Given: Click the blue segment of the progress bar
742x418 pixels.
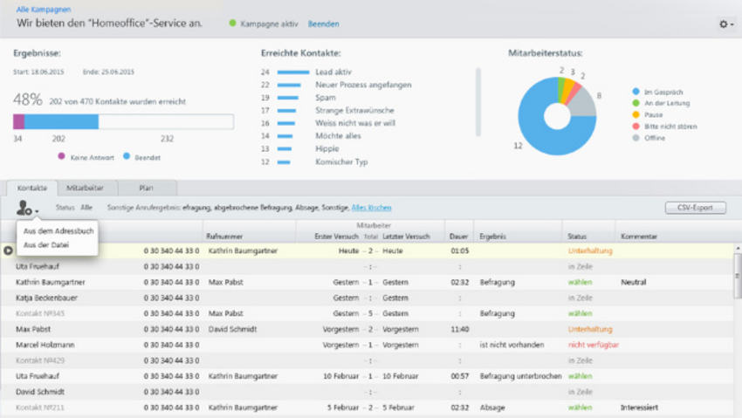Looking at the screenshot, I should (61, 122).
